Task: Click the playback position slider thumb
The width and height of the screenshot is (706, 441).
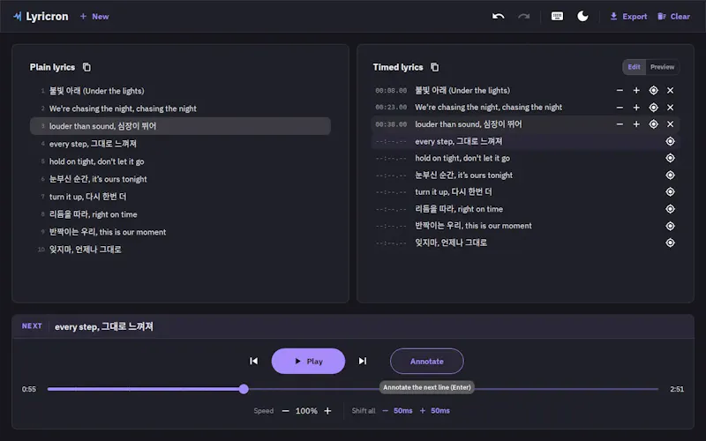Action: 244,389
